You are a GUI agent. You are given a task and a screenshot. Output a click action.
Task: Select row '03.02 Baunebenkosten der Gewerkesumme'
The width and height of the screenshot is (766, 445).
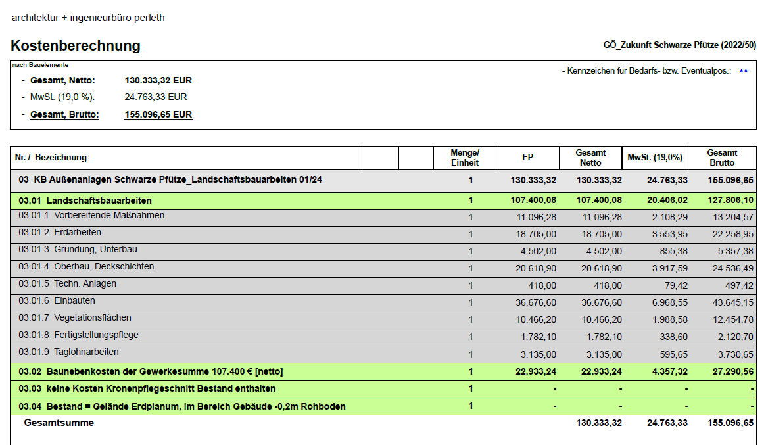(383, 372)
